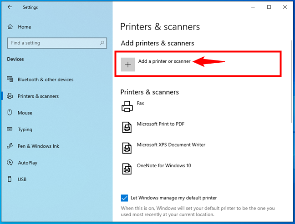This screenshot has height=224, width=295.
Task: Click the plus Add printer button
Action: [128, 65]
